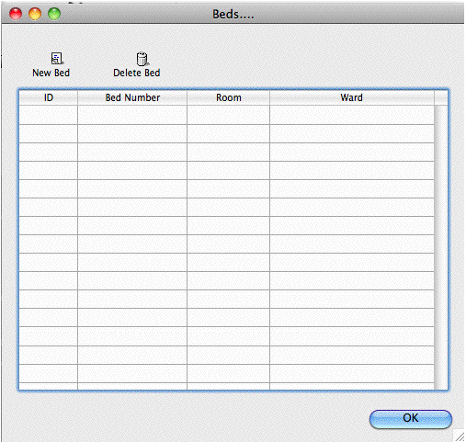Click the New Bed label text

pyautogui.click(x=51, y=73)
